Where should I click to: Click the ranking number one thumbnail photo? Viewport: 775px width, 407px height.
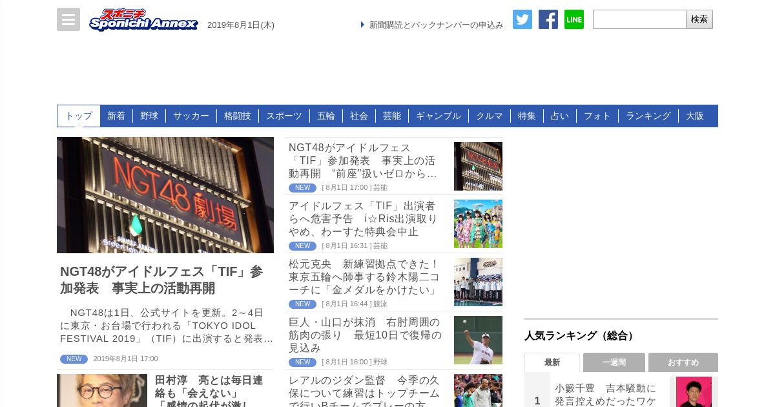tap(694, 391)
